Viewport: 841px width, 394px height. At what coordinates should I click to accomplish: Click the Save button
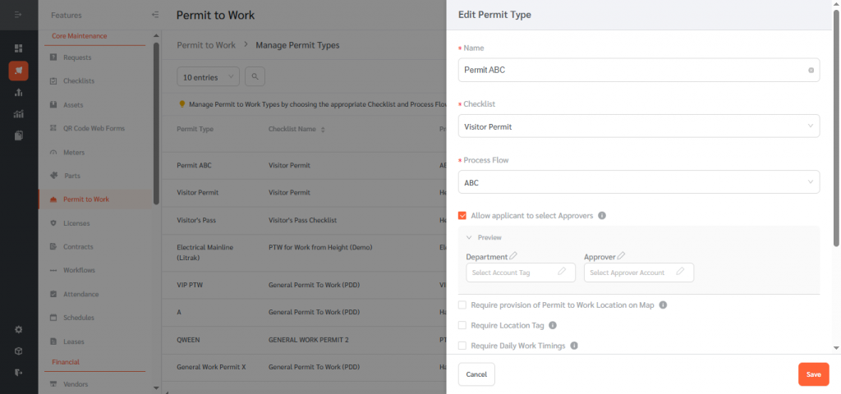[812, 374]
